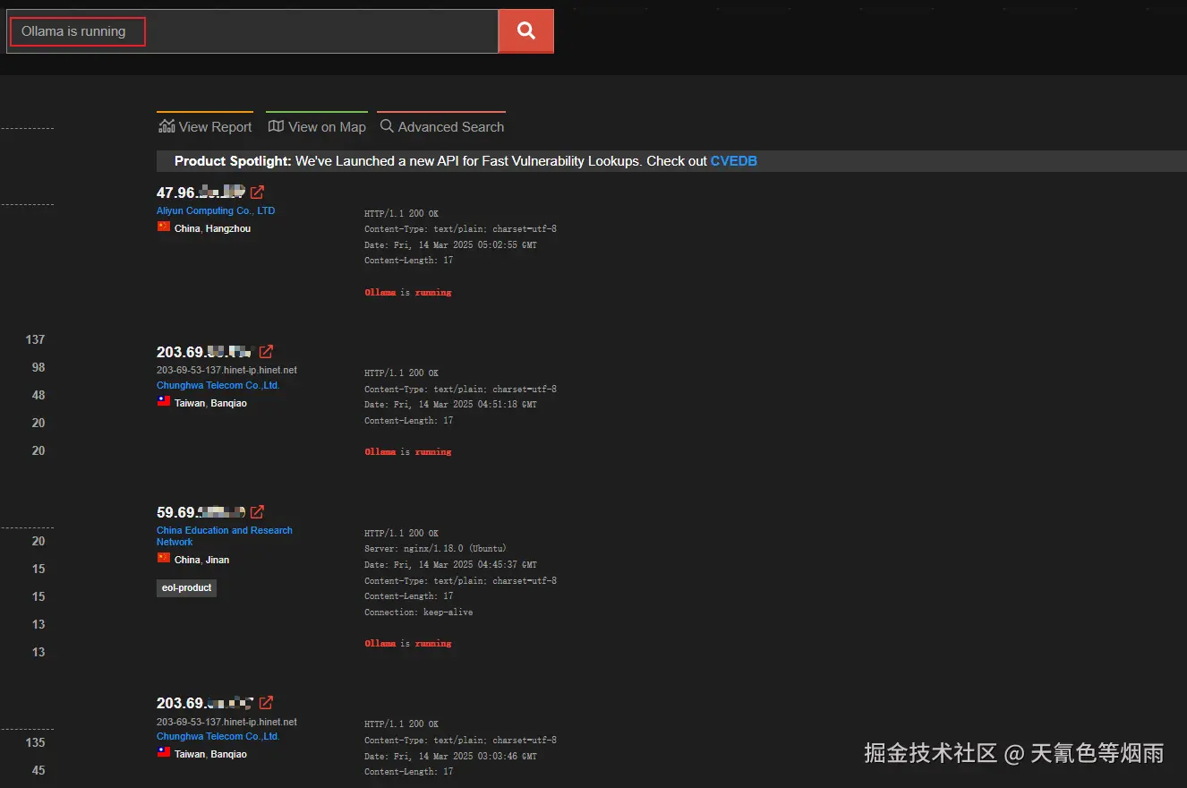Open the external link icon beside 59.69 IP
1187x788 pixels.
257,511
